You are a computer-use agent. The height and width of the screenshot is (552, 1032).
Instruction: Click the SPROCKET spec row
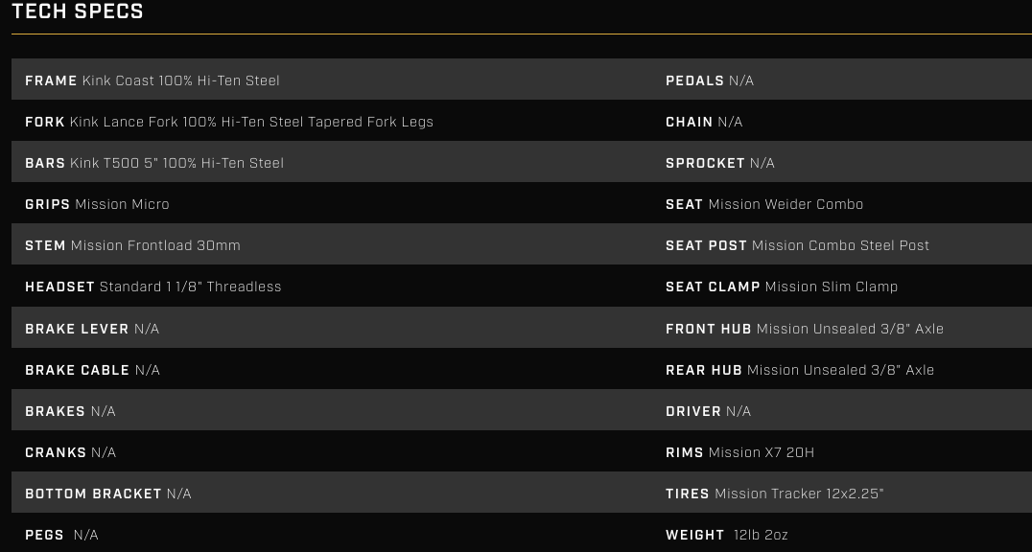[x=720, y=163]
